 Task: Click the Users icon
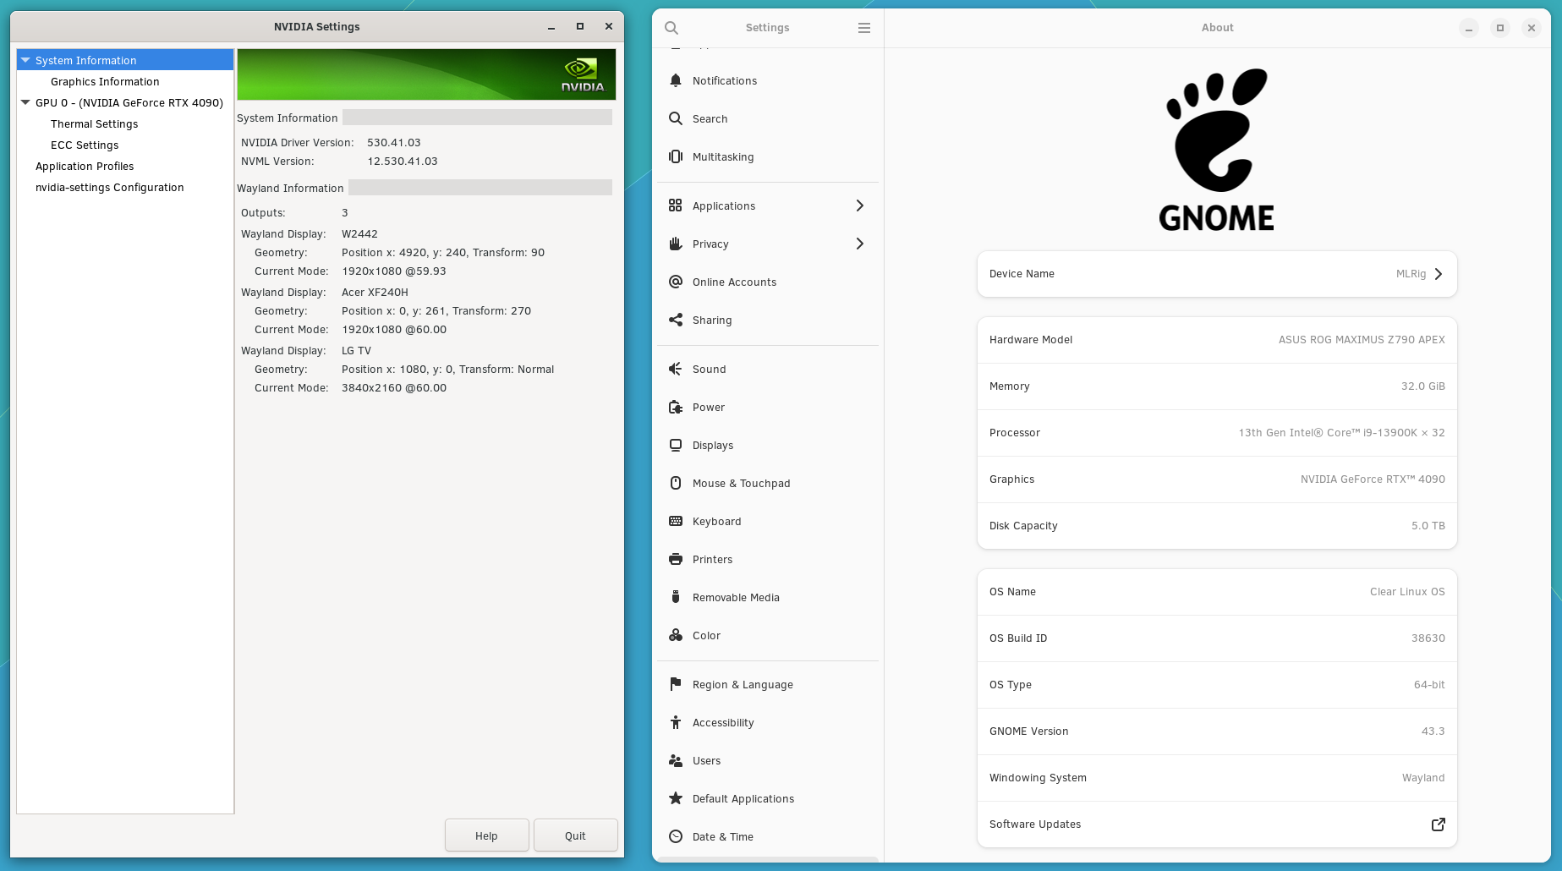(676, 760)
